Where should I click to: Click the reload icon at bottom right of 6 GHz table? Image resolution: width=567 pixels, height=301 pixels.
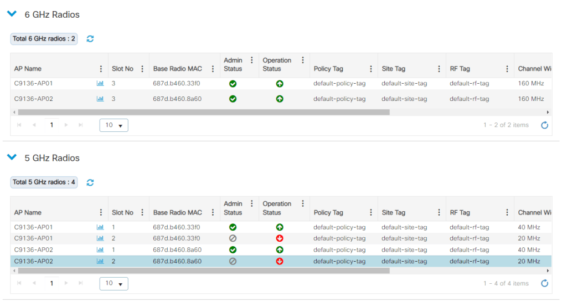(544, 125)
